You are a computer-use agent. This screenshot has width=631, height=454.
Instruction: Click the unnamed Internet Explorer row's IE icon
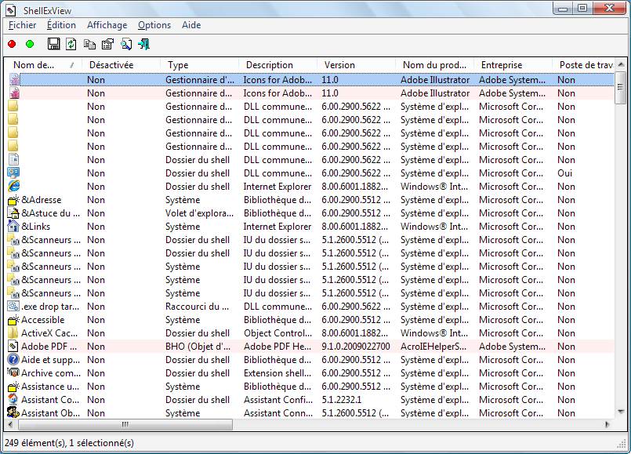coord(13,187)
